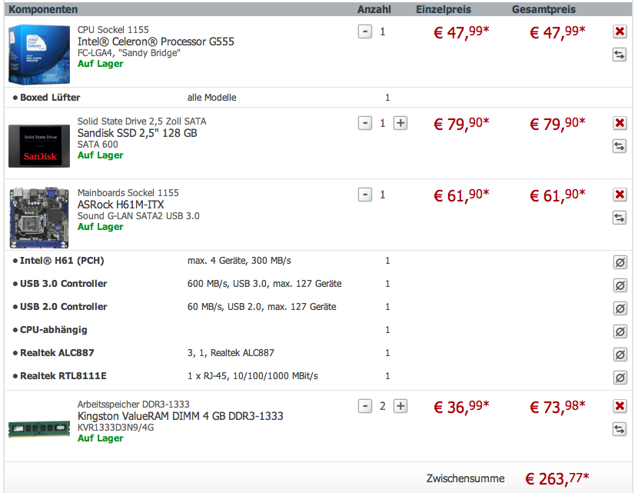Image resolution: width=635 pixels, height=493 pixels.
Task: Open the ASRock H61M-ITX product link
Action: pos(121,205)
